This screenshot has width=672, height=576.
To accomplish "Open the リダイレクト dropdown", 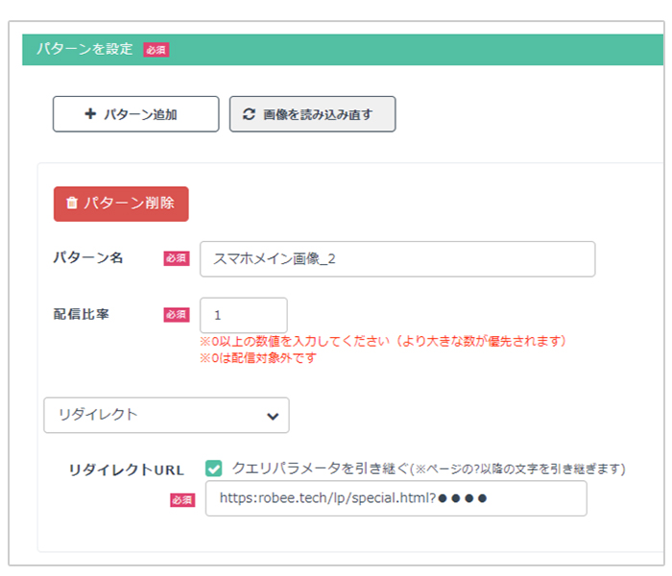I will 166,415.
